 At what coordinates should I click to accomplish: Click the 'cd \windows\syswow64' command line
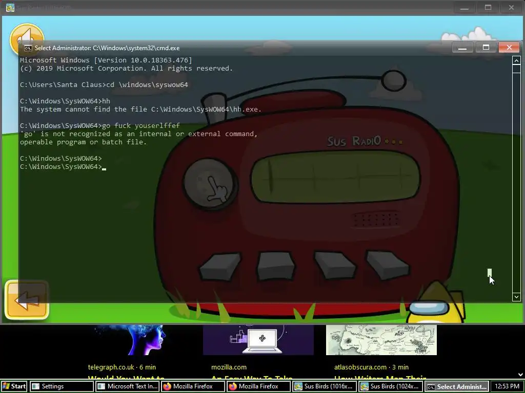pyautogui.click(x=104, y=85)
